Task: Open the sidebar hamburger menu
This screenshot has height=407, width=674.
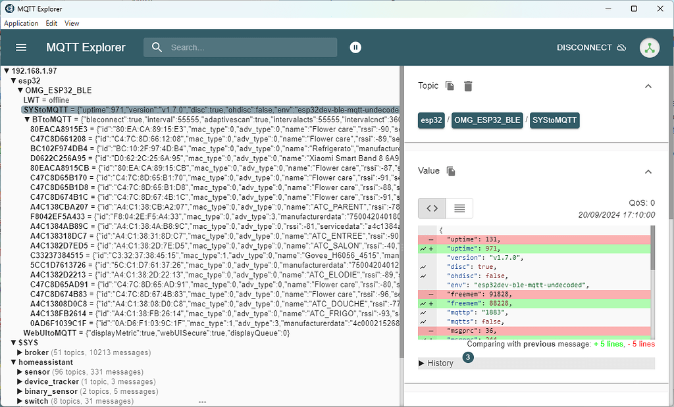Action: pos(20,47)
